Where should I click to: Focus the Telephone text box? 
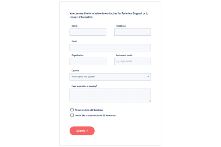[132, 32]
